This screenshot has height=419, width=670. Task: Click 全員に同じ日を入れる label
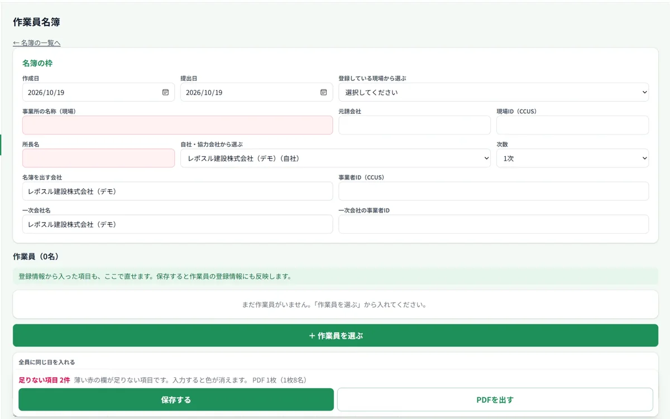pos(47,362)
